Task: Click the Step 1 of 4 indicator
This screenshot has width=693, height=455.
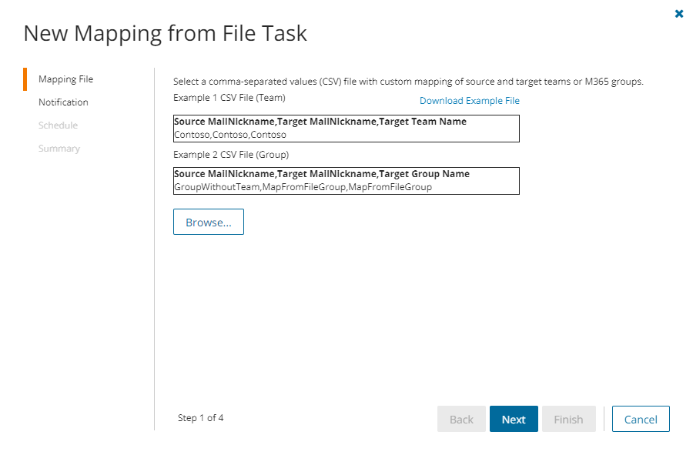Action: [x=200, y=418]
